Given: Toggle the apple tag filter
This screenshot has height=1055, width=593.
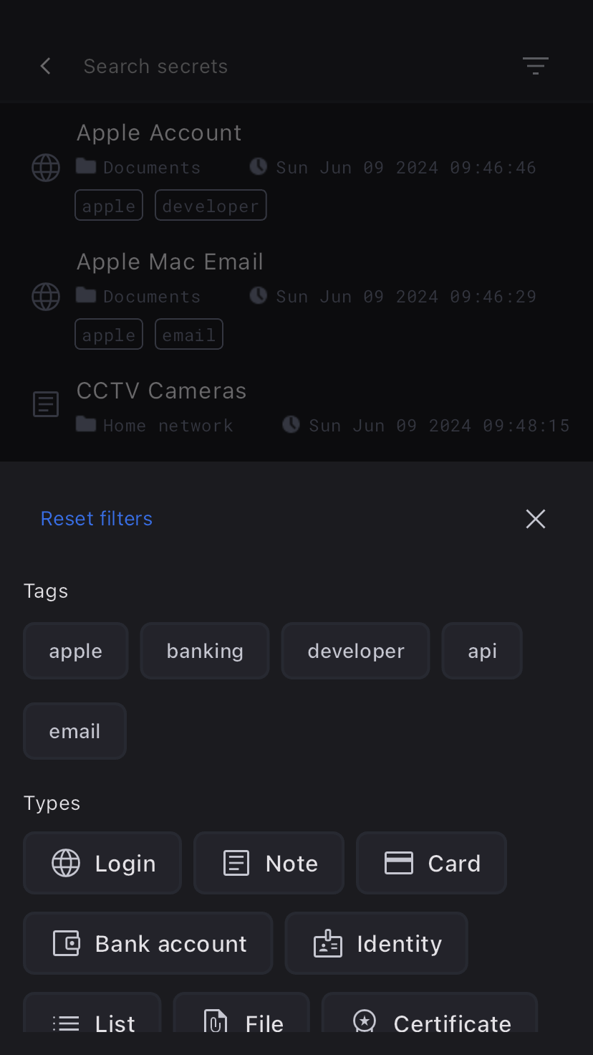Looking at the screenshot, I should [x=76, y=651].
